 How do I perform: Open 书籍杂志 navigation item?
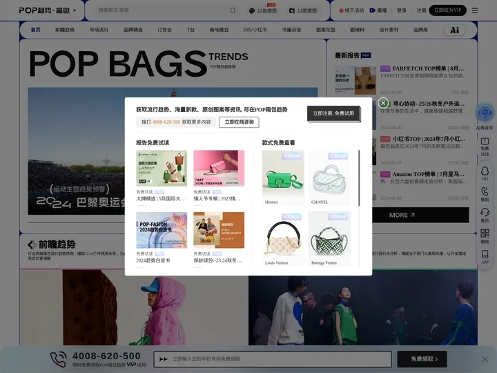291,30
